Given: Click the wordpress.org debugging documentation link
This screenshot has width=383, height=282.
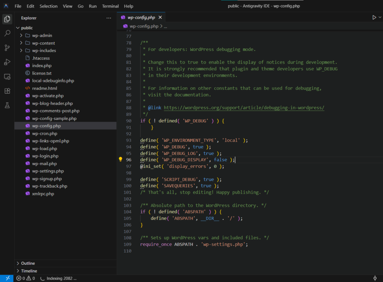Looking at the screenshot, I should (x=244, y=107).
